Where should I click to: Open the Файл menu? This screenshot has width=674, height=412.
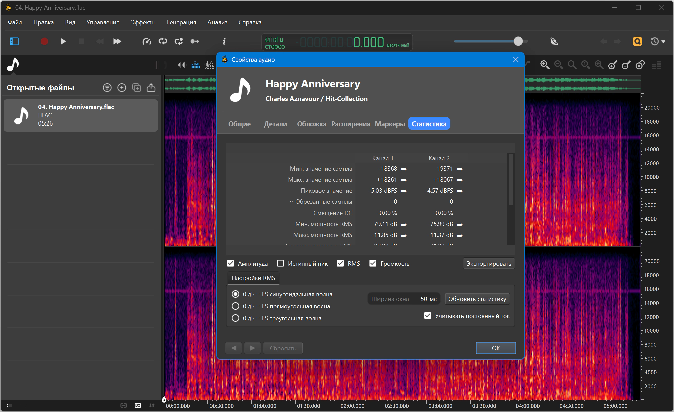click(15, 22)
